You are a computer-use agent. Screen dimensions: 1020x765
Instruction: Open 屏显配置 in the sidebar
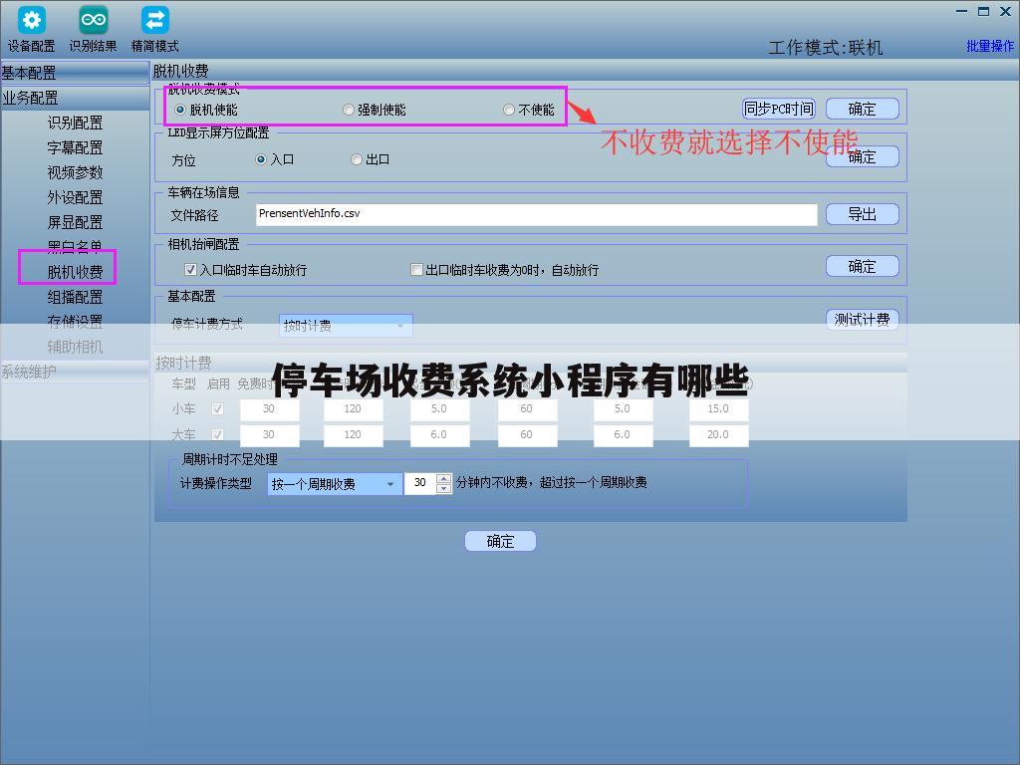[75, 222]
